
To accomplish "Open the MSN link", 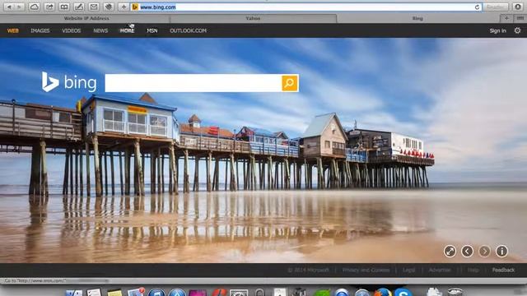I will pyautogui.click(x=152, y=30).
